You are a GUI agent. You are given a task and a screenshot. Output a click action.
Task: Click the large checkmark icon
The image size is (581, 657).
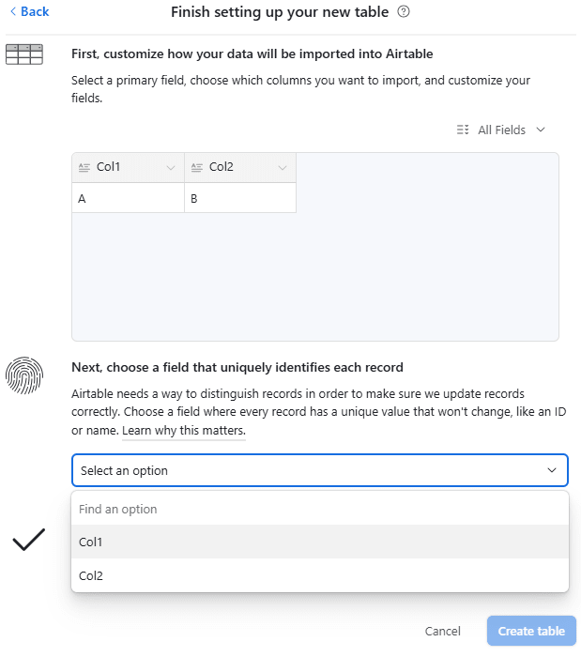[28, 540]
